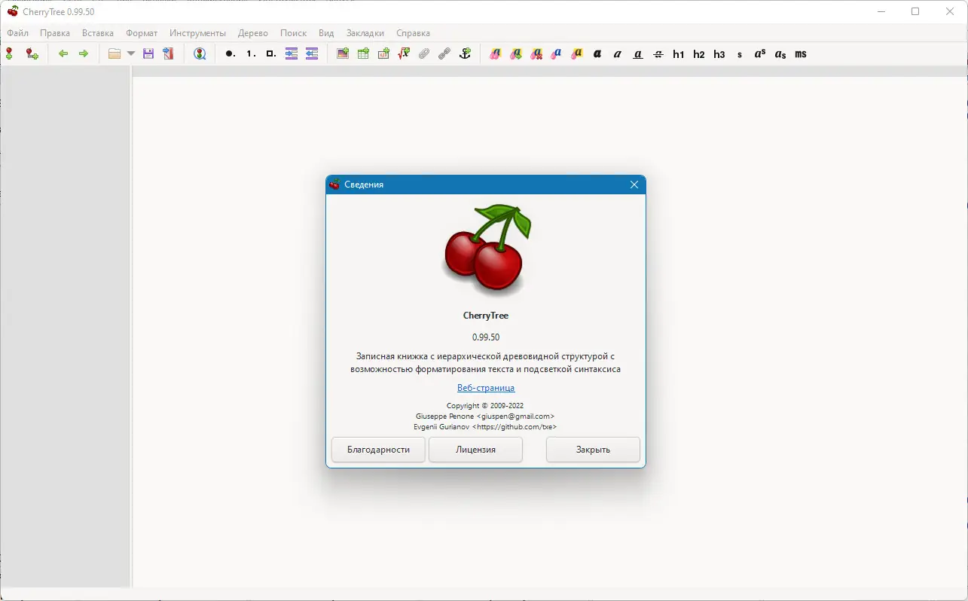Screen dimensions: 968x601
Task: Find in all nodes with the search icon
Action: click(x=200, y=53)
